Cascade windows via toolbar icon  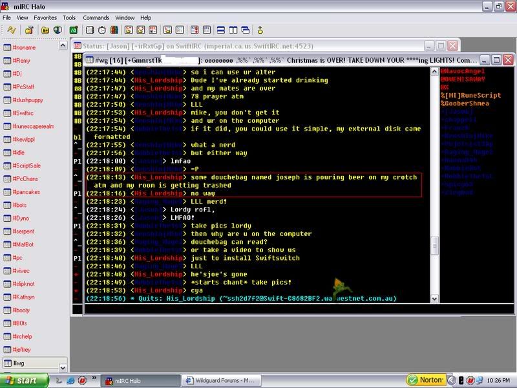pyautogui.click(x=246, y=30)
